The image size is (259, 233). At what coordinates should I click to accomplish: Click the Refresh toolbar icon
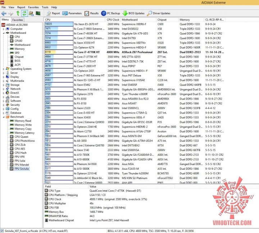pos(24,13)
